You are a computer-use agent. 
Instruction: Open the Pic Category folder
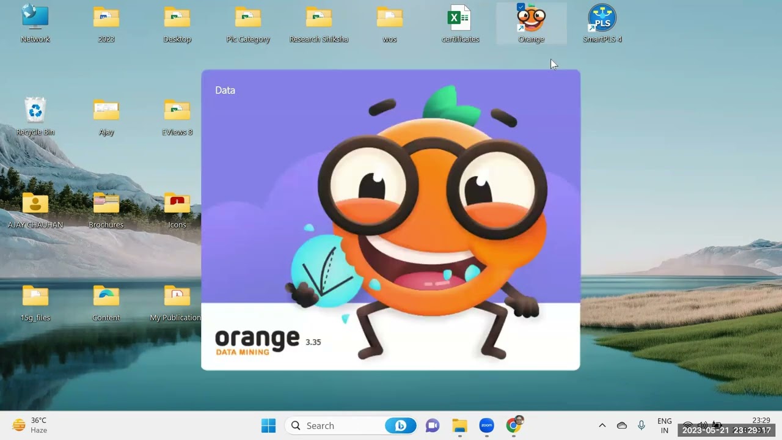(248, 24)
